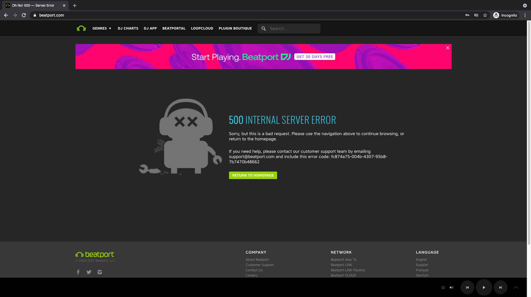Switch language to Français
This screenshot has height=297, width=531.
click(422, 270)
